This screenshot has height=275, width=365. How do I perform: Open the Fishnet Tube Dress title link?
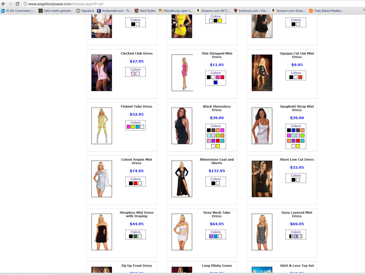point(137,107)
